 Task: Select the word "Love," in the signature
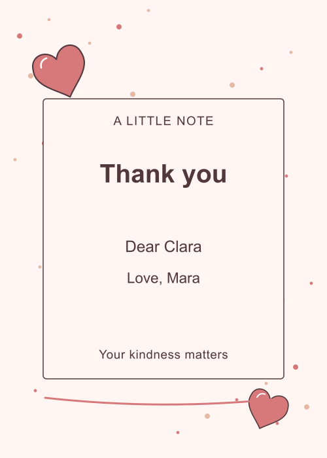(x=145, y=278)
